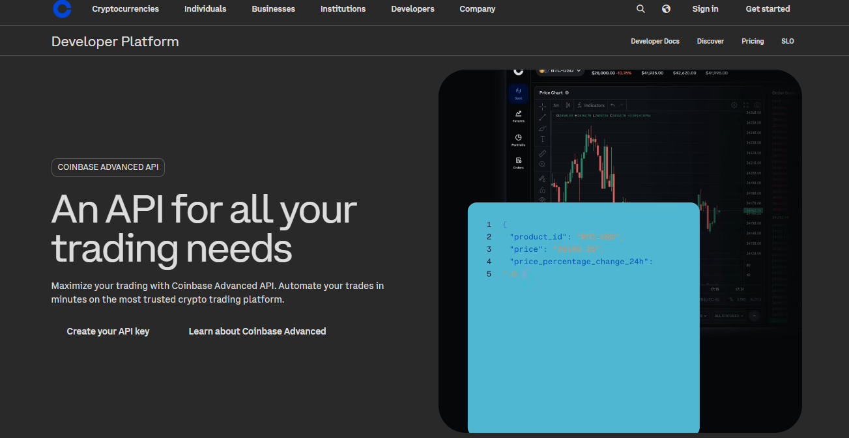Select the Futures icon in trading preview
The height and width of the screenshot is (438, 849).
point(519,116)
